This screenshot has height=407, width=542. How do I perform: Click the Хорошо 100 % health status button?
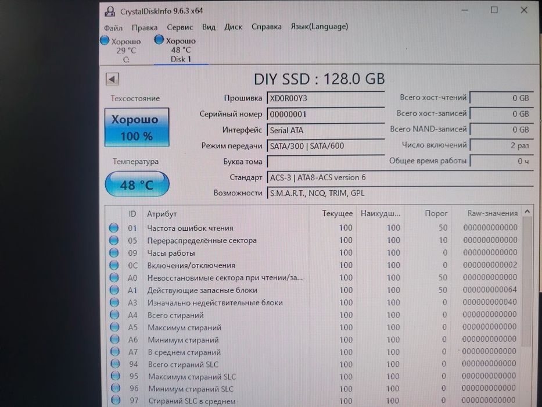pyautogui.click(x=137, y=127)
